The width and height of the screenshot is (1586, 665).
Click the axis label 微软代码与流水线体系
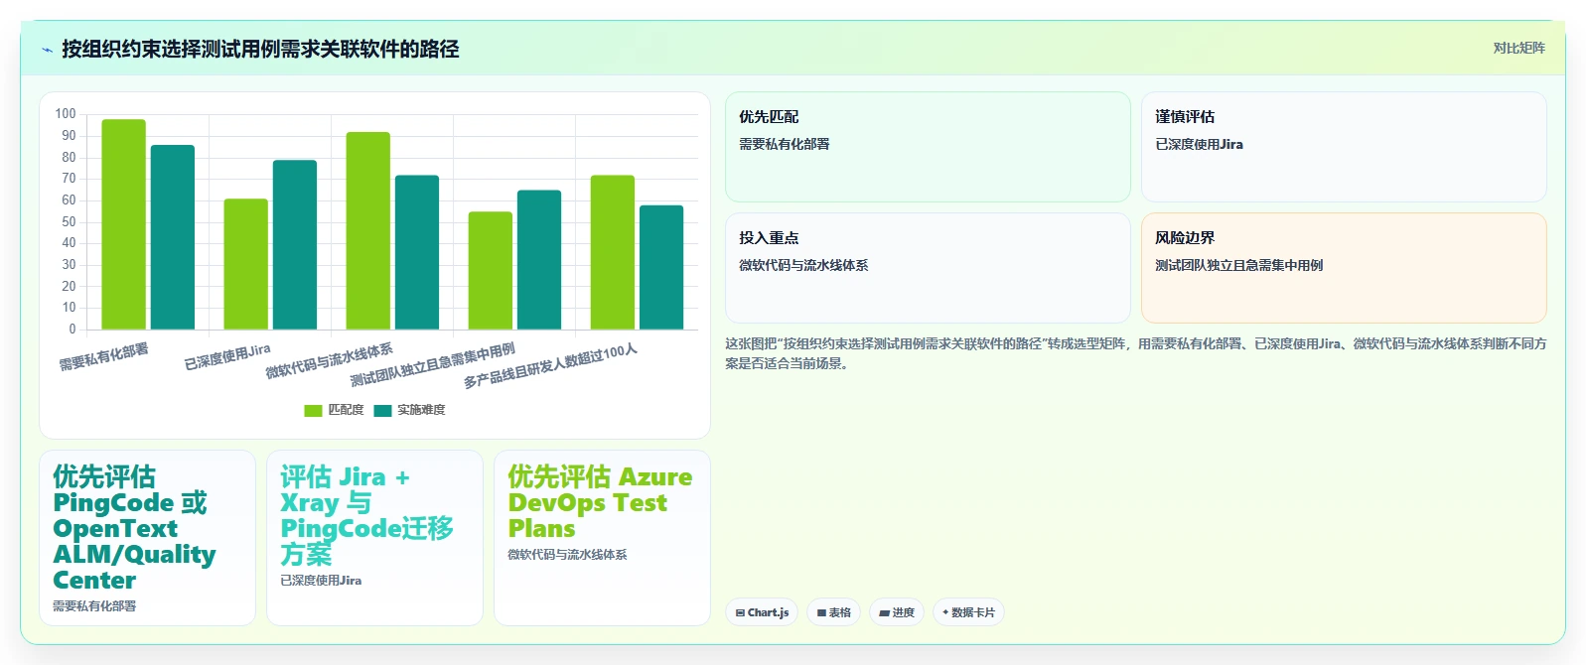click(330, 361)
